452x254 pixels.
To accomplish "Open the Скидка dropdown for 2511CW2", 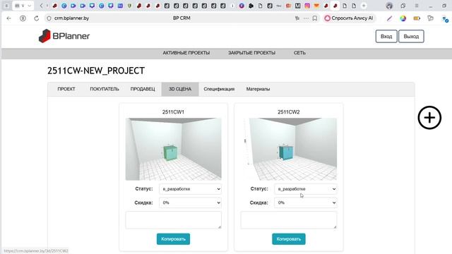I will pos(306,202).
